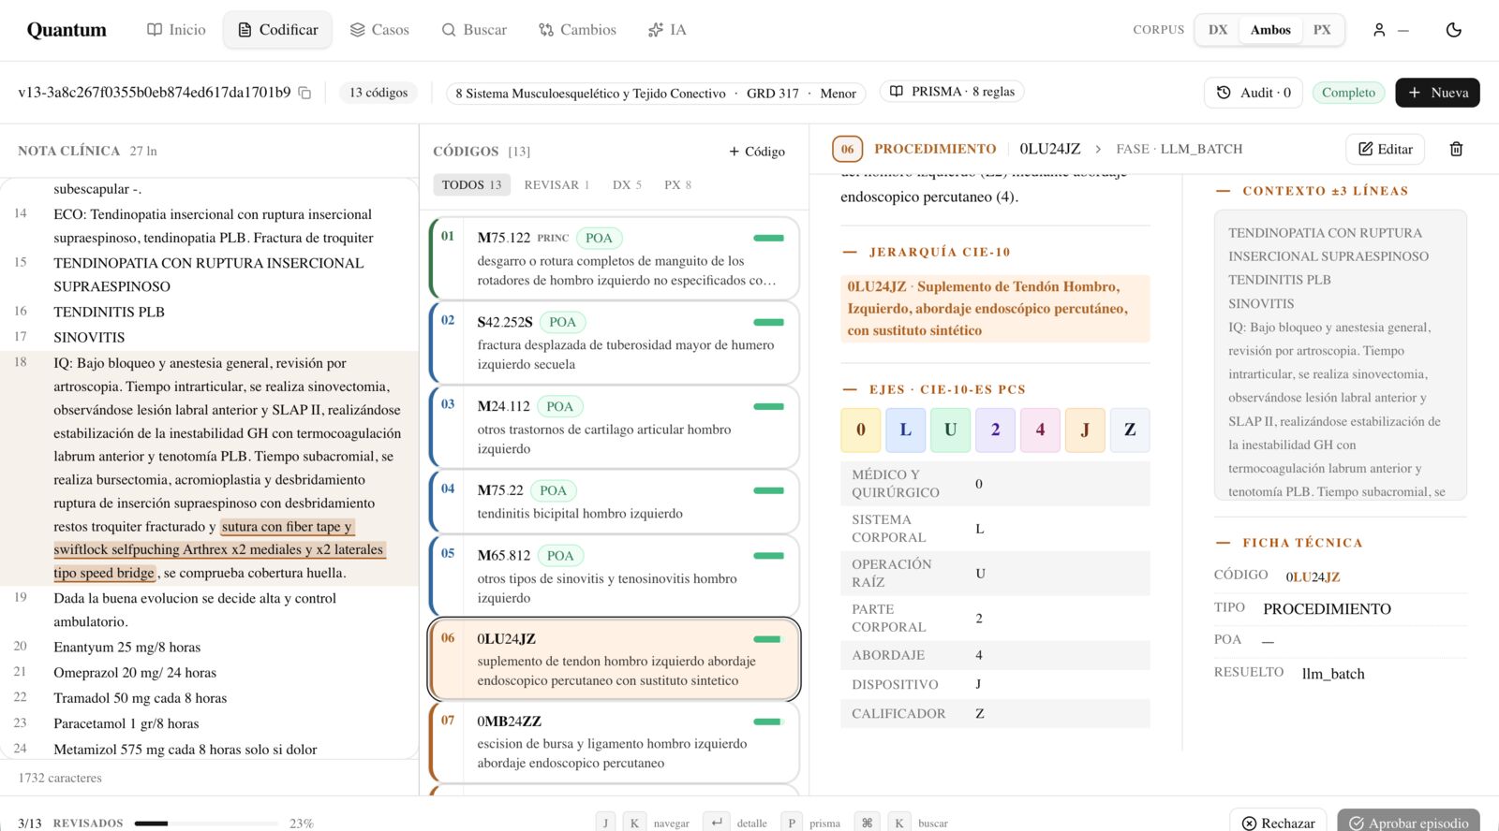
Task: Filter codes by PX 8 tab
Action: tap(677, 185)
